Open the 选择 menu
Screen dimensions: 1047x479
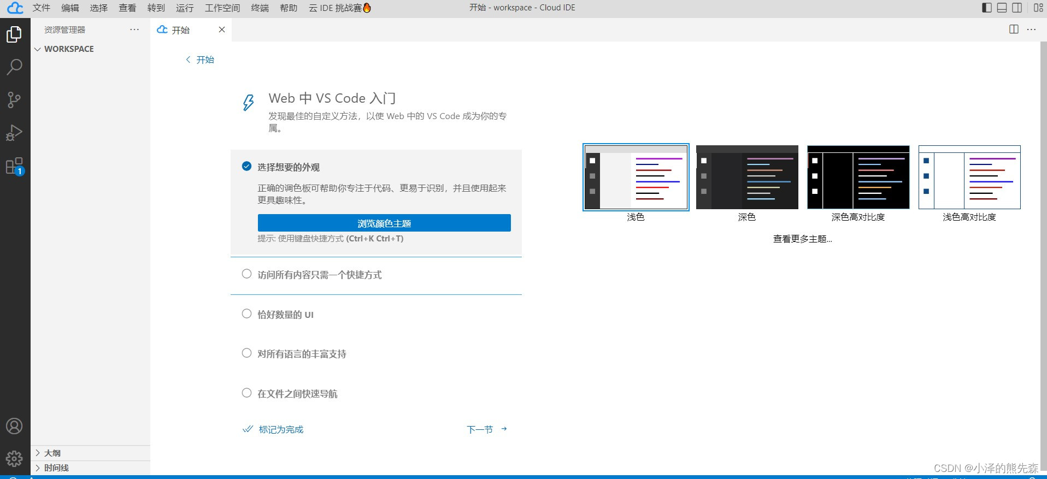tap(99, 8)
